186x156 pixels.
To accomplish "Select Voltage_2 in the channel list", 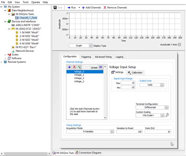I will coord(79,78).
